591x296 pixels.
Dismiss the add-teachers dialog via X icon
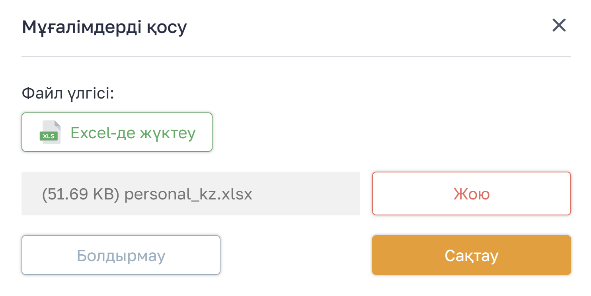(x=559, y=25)
